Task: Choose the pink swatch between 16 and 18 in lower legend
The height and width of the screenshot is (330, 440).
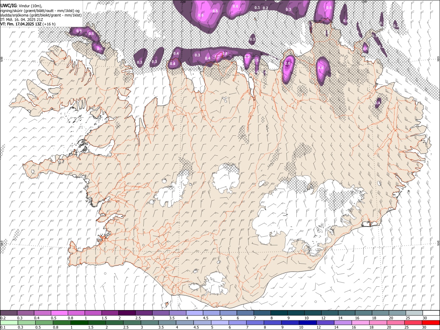Action: click(360, 323)
